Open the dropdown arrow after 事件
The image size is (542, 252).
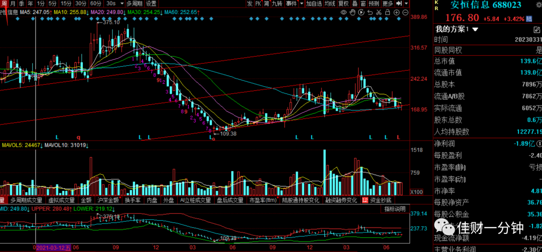(302, 4)
